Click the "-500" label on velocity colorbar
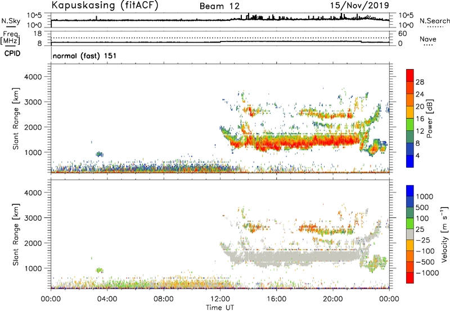This screenshot has width=450, height=311. click(425, 262)
